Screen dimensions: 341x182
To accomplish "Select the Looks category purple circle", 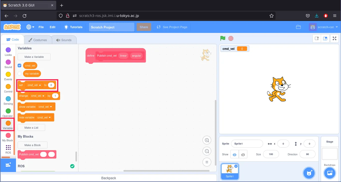I will (x=8, y=50).
